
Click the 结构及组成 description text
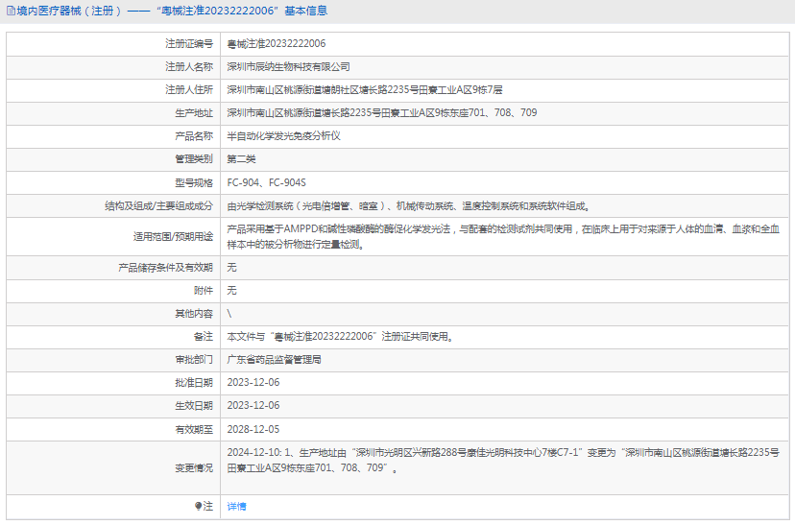[x=409, y=206]
